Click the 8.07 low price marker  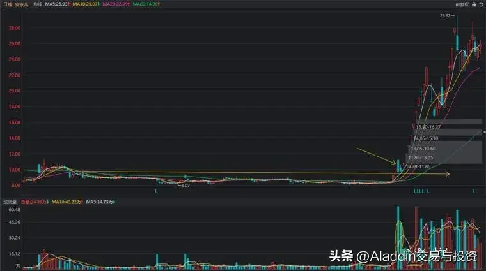click(x=184, y=186)
